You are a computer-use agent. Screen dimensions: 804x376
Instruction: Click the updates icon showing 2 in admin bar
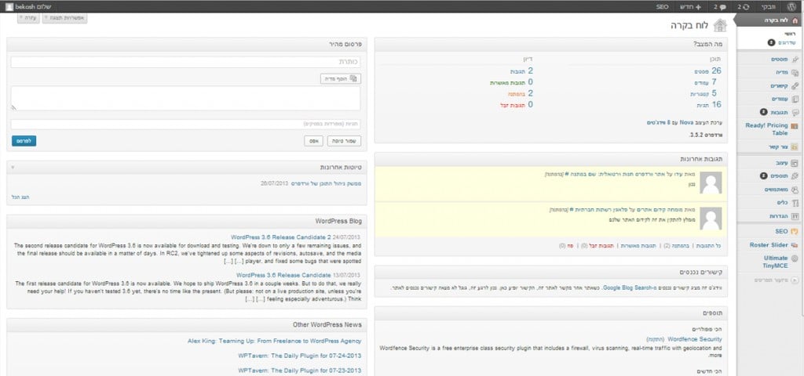coord(743,6)
